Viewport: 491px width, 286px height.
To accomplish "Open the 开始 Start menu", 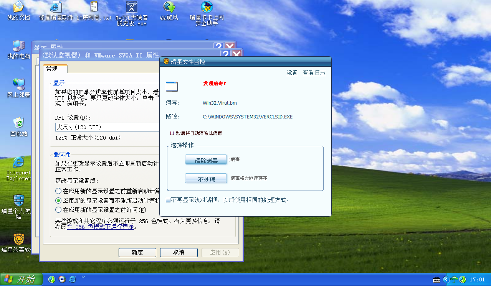I will (21, 279).
